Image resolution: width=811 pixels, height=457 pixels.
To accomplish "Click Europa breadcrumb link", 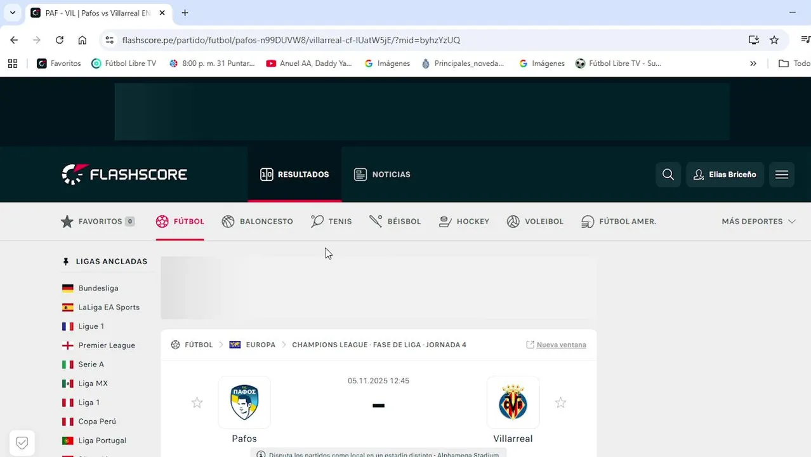I will (260, 345).
